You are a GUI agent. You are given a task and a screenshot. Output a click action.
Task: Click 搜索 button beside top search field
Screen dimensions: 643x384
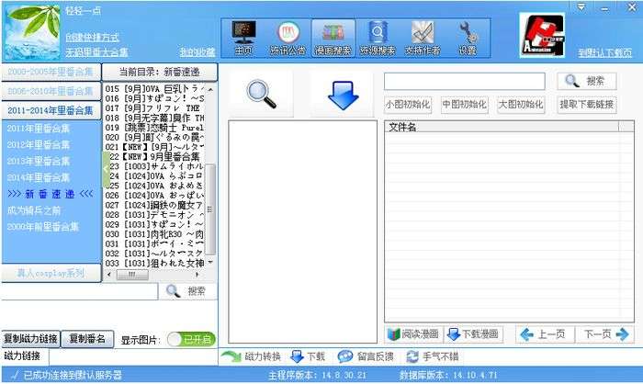[587, 81]
